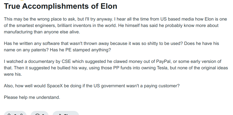Upvote the True Accomplishments of Elon post
Screen dimensions: 233x115
pyautogui.click(x=9, y=114)
